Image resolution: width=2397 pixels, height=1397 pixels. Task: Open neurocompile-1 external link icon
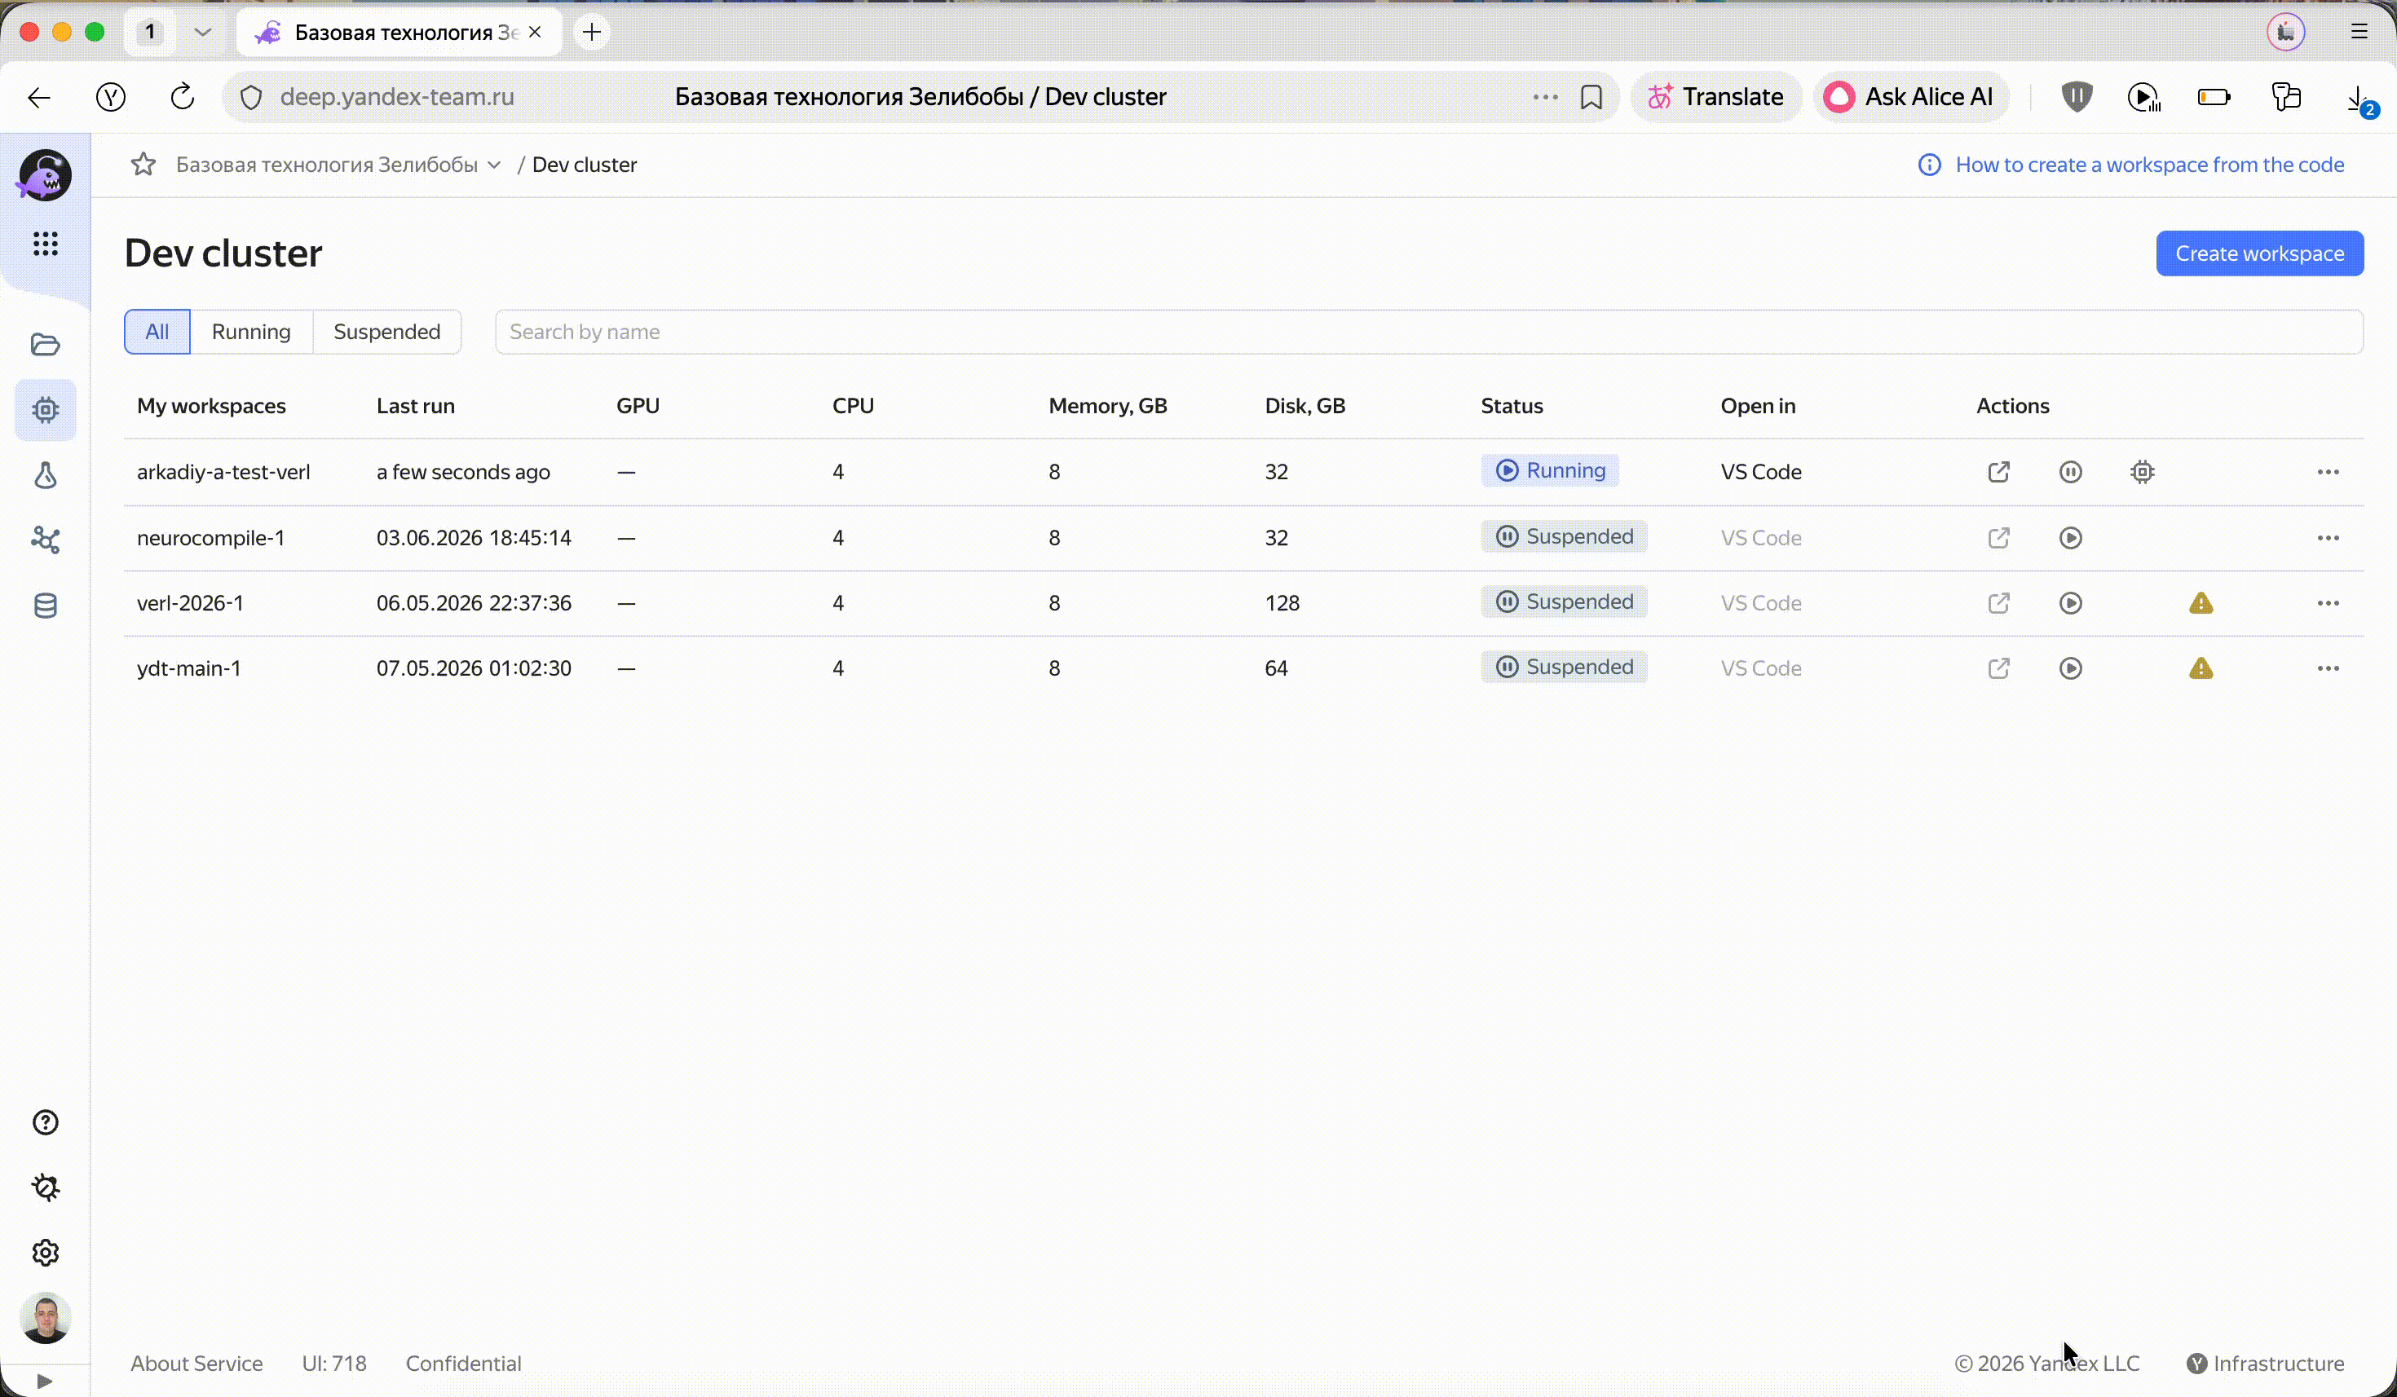[1998, 538]
